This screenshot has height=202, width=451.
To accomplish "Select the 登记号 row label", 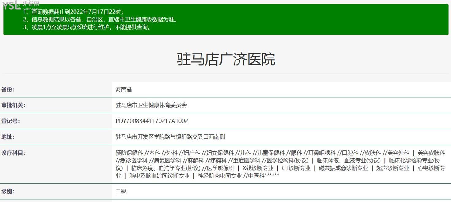I will point(10,121).
